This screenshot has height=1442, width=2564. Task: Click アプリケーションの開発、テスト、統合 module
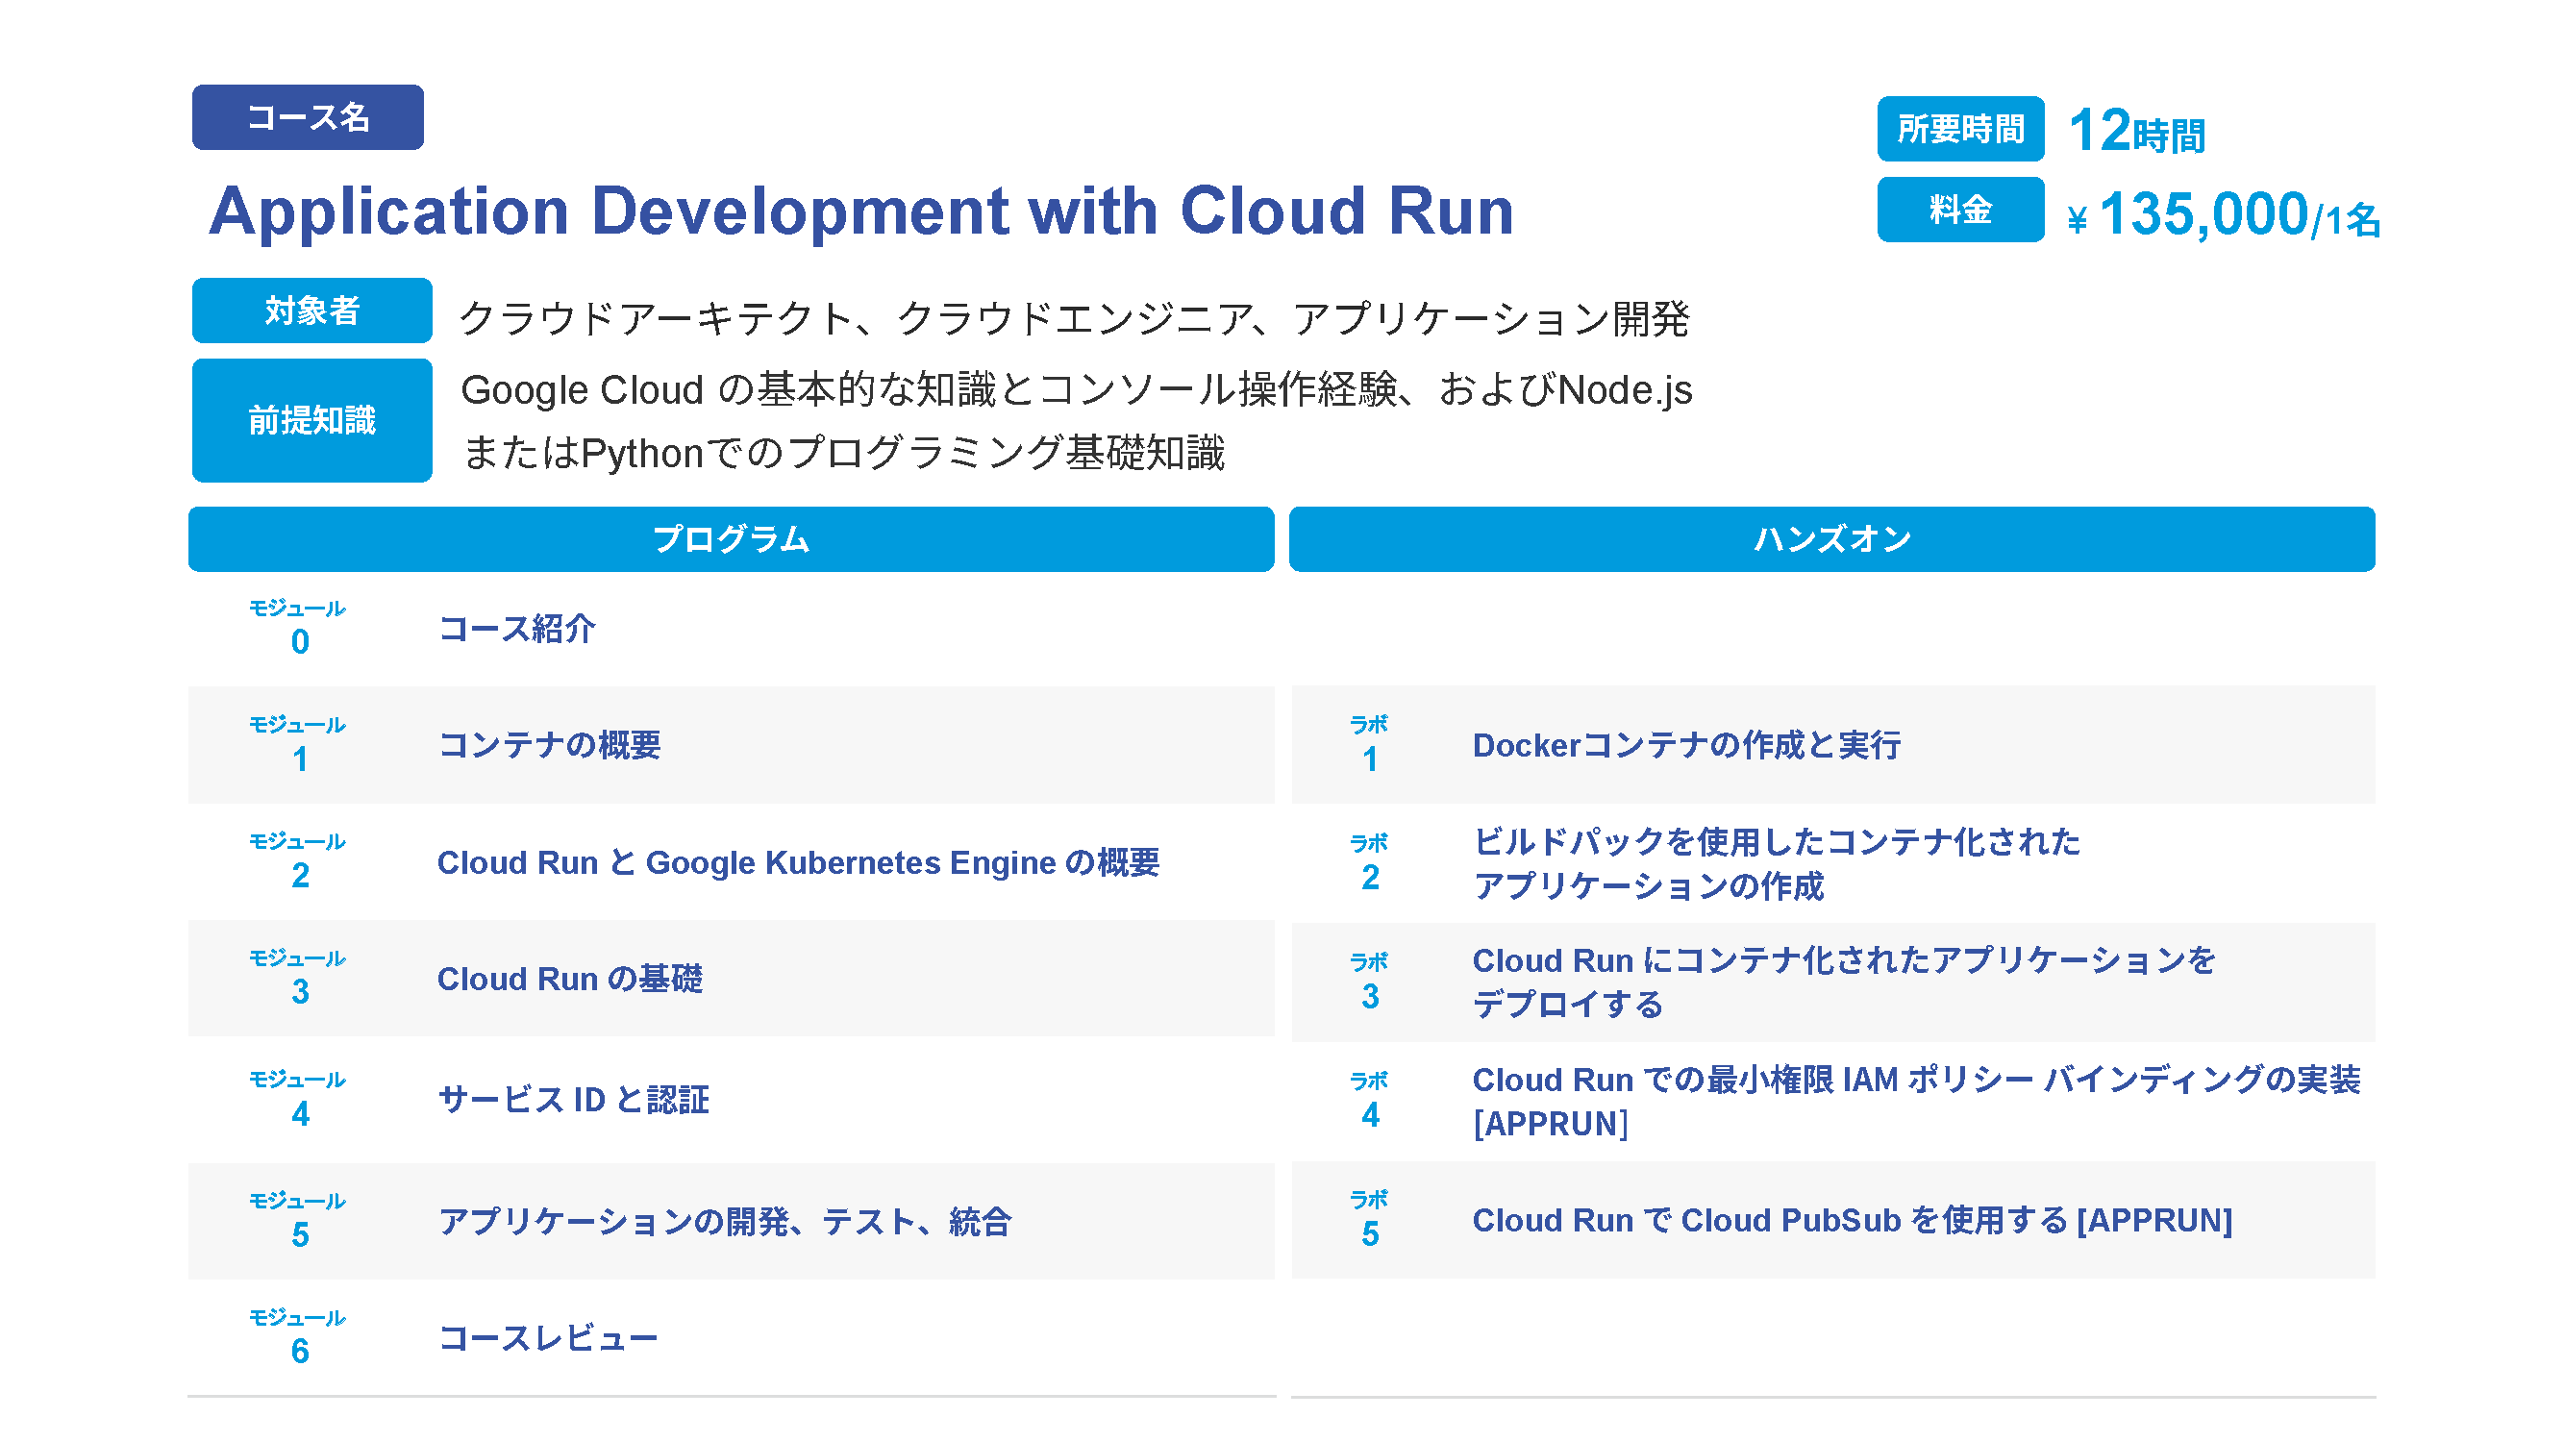click(x=725, y=1221)
